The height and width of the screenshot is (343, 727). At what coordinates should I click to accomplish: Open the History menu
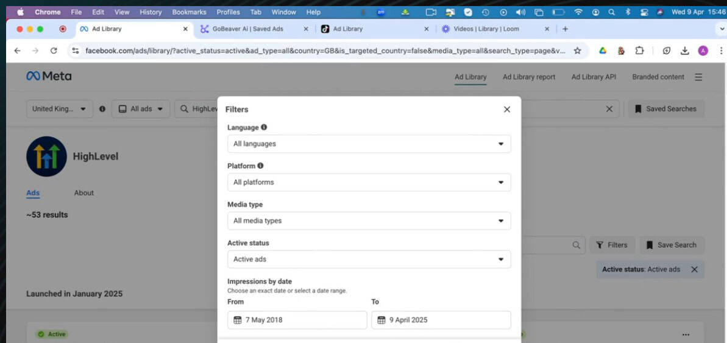click(151, 12)
